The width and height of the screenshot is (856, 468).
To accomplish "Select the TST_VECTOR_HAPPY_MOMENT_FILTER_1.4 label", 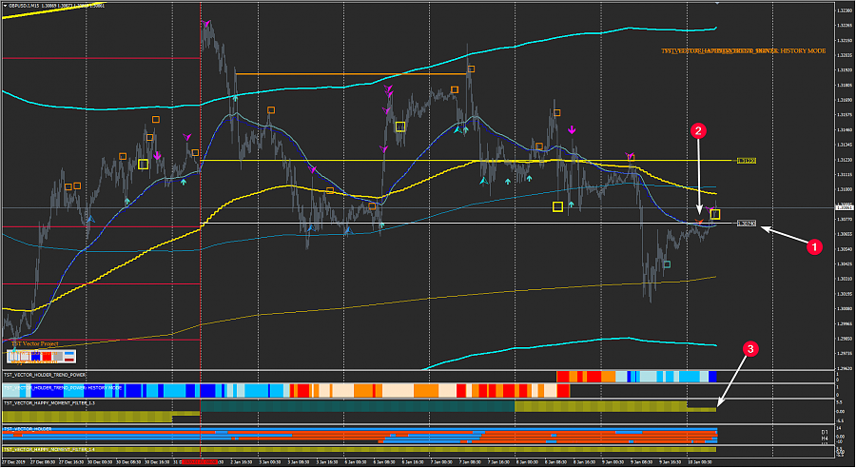I will pos(49,449).
